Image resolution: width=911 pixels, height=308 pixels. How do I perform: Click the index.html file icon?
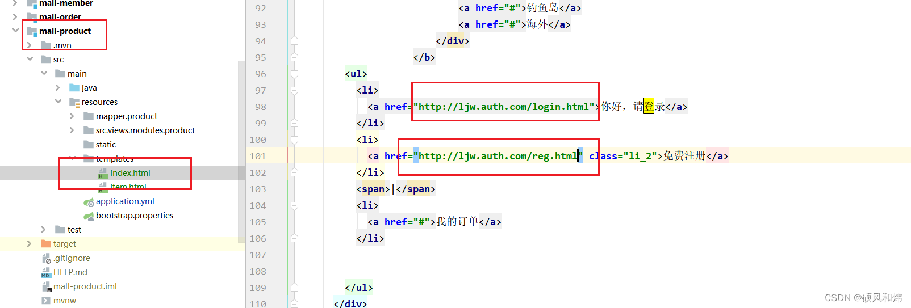point(103,173)
